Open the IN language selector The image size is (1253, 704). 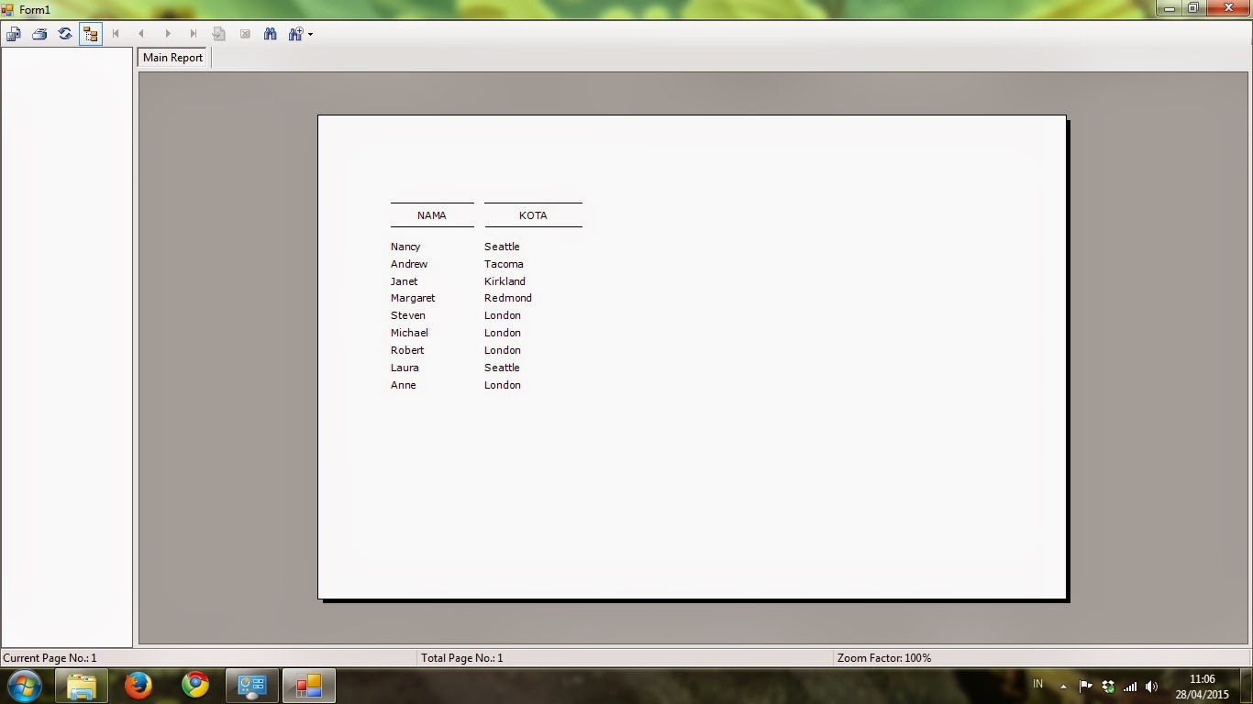pyautogui.click(x=1037, y=685)
